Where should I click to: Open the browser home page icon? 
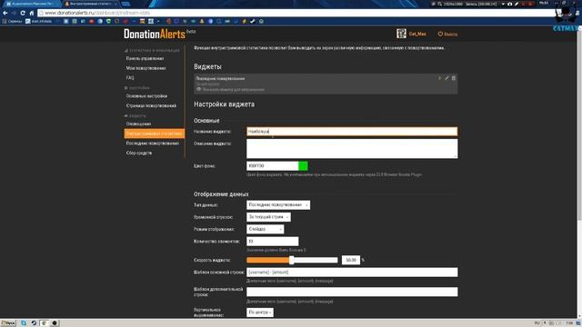pyautogui.click(x=32, y=13)
